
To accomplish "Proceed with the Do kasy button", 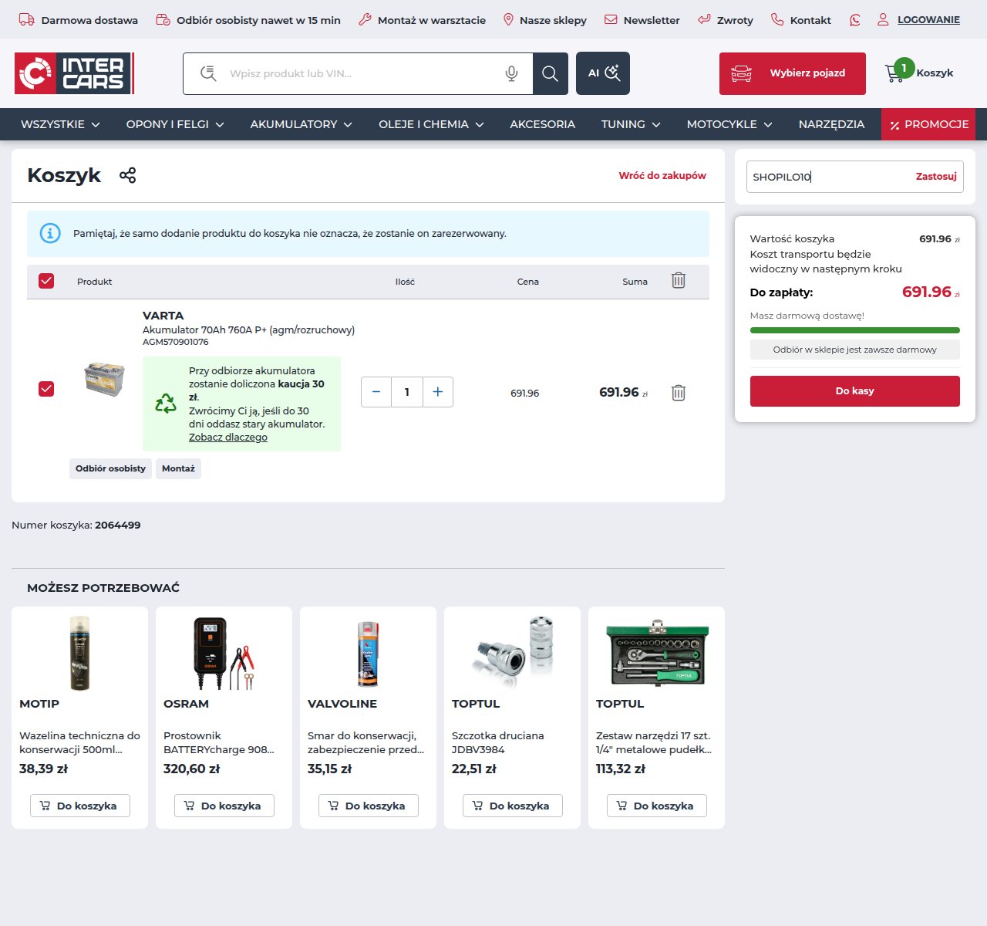I will click(855, 391).
